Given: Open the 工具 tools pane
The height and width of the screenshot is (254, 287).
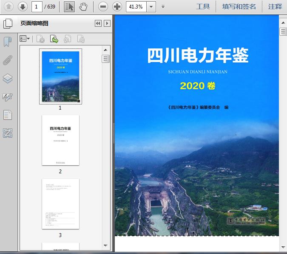Looking at the screenshot, I should 203,7.
